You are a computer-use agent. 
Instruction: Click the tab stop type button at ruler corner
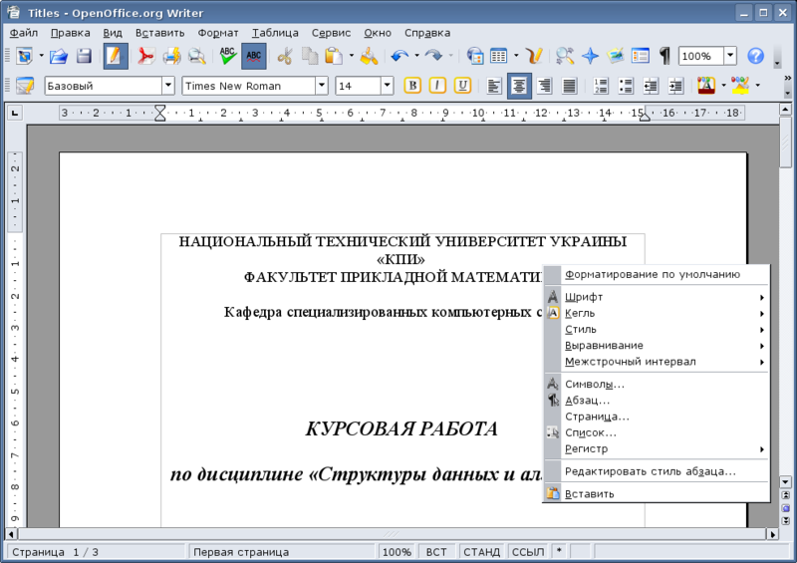[15, 113]
